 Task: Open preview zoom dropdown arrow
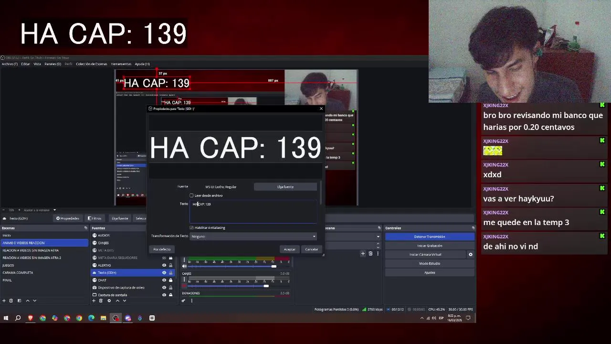(x=54, y=210)
